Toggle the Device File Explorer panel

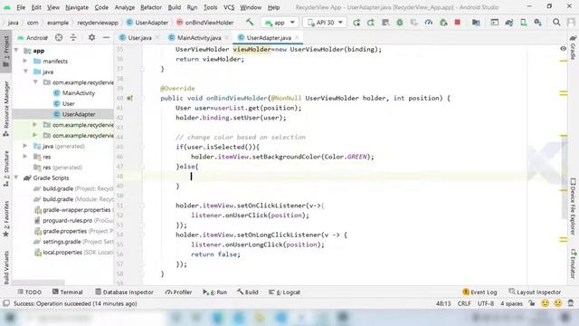pyautogui.click(x=573, y=206)
